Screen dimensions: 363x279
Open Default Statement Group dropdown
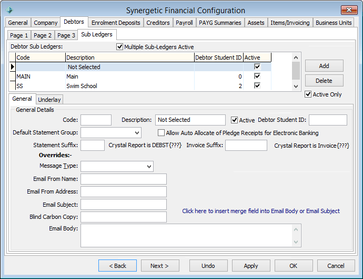pos(137,133)
